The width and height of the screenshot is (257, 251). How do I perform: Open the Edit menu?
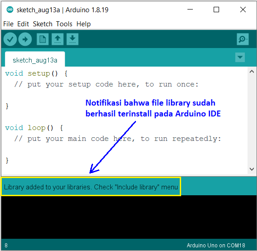click(x=23, y=24)
